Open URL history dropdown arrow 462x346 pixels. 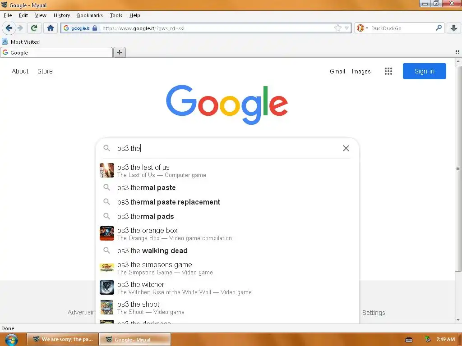[x=347, y=28]
